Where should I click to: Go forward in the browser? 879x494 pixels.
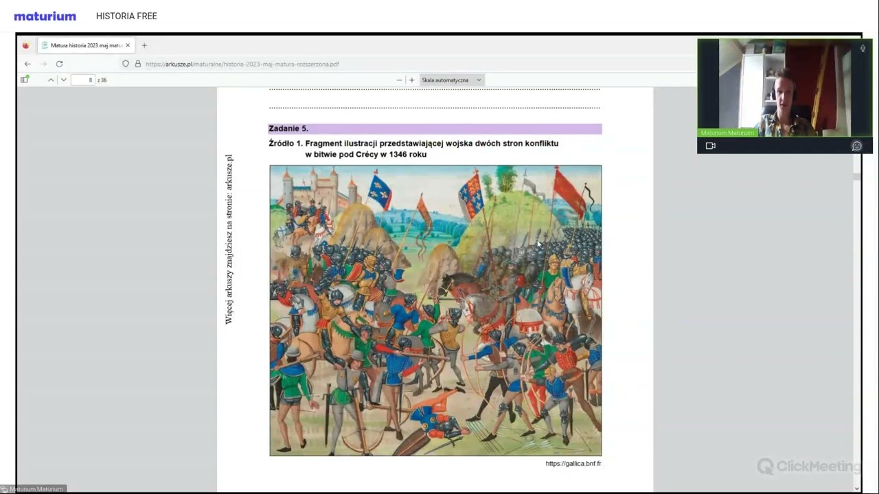tap(43, 64)
